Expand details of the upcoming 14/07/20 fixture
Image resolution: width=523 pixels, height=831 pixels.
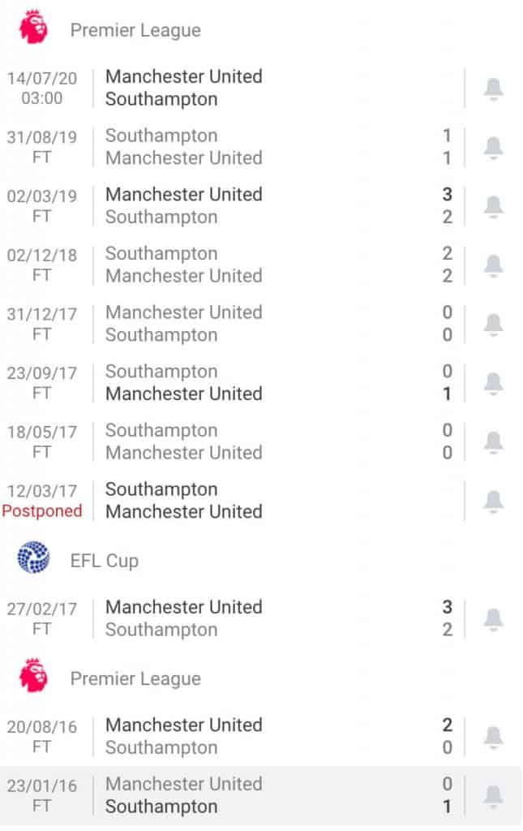coord(243,88)
